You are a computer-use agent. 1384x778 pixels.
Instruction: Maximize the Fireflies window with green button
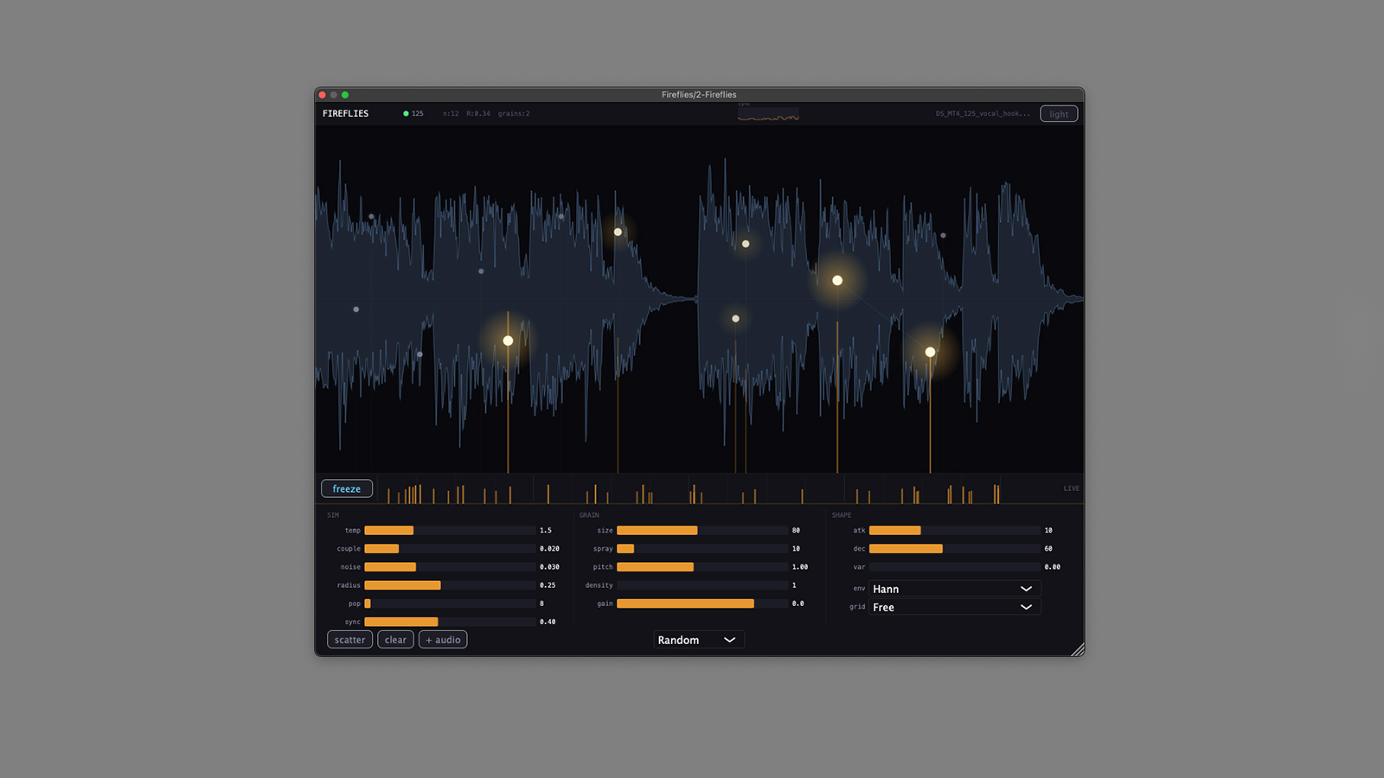[345, 95]
